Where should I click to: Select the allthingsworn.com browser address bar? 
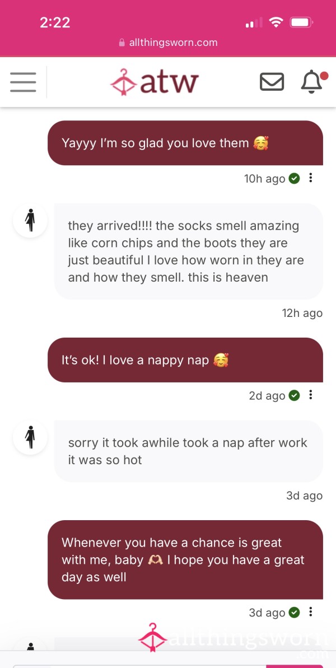[168, 43]
